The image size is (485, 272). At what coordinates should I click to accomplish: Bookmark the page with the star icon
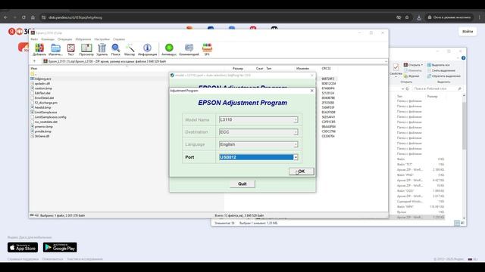pyautogui.click(x=407, y=17)
